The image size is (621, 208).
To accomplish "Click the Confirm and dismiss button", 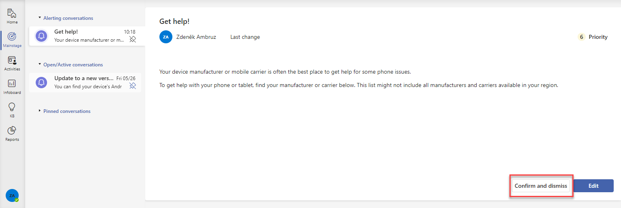I will [541, 186].
